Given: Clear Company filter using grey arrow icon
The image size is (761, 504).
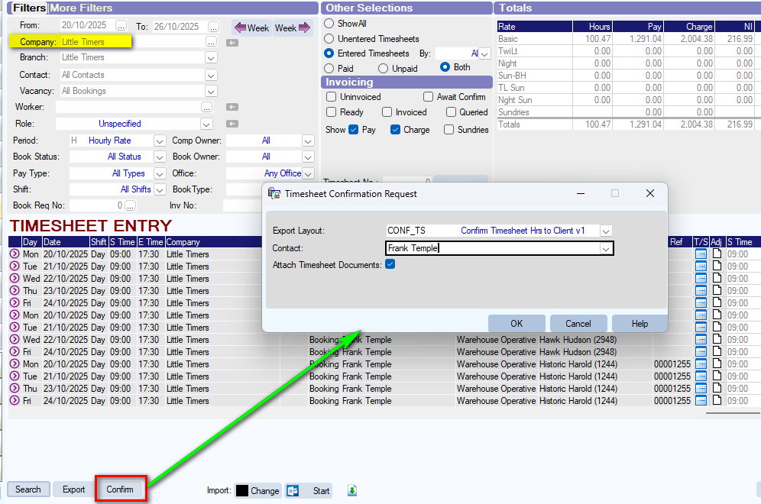Looking at the screenshot, I should click(232, 43).
